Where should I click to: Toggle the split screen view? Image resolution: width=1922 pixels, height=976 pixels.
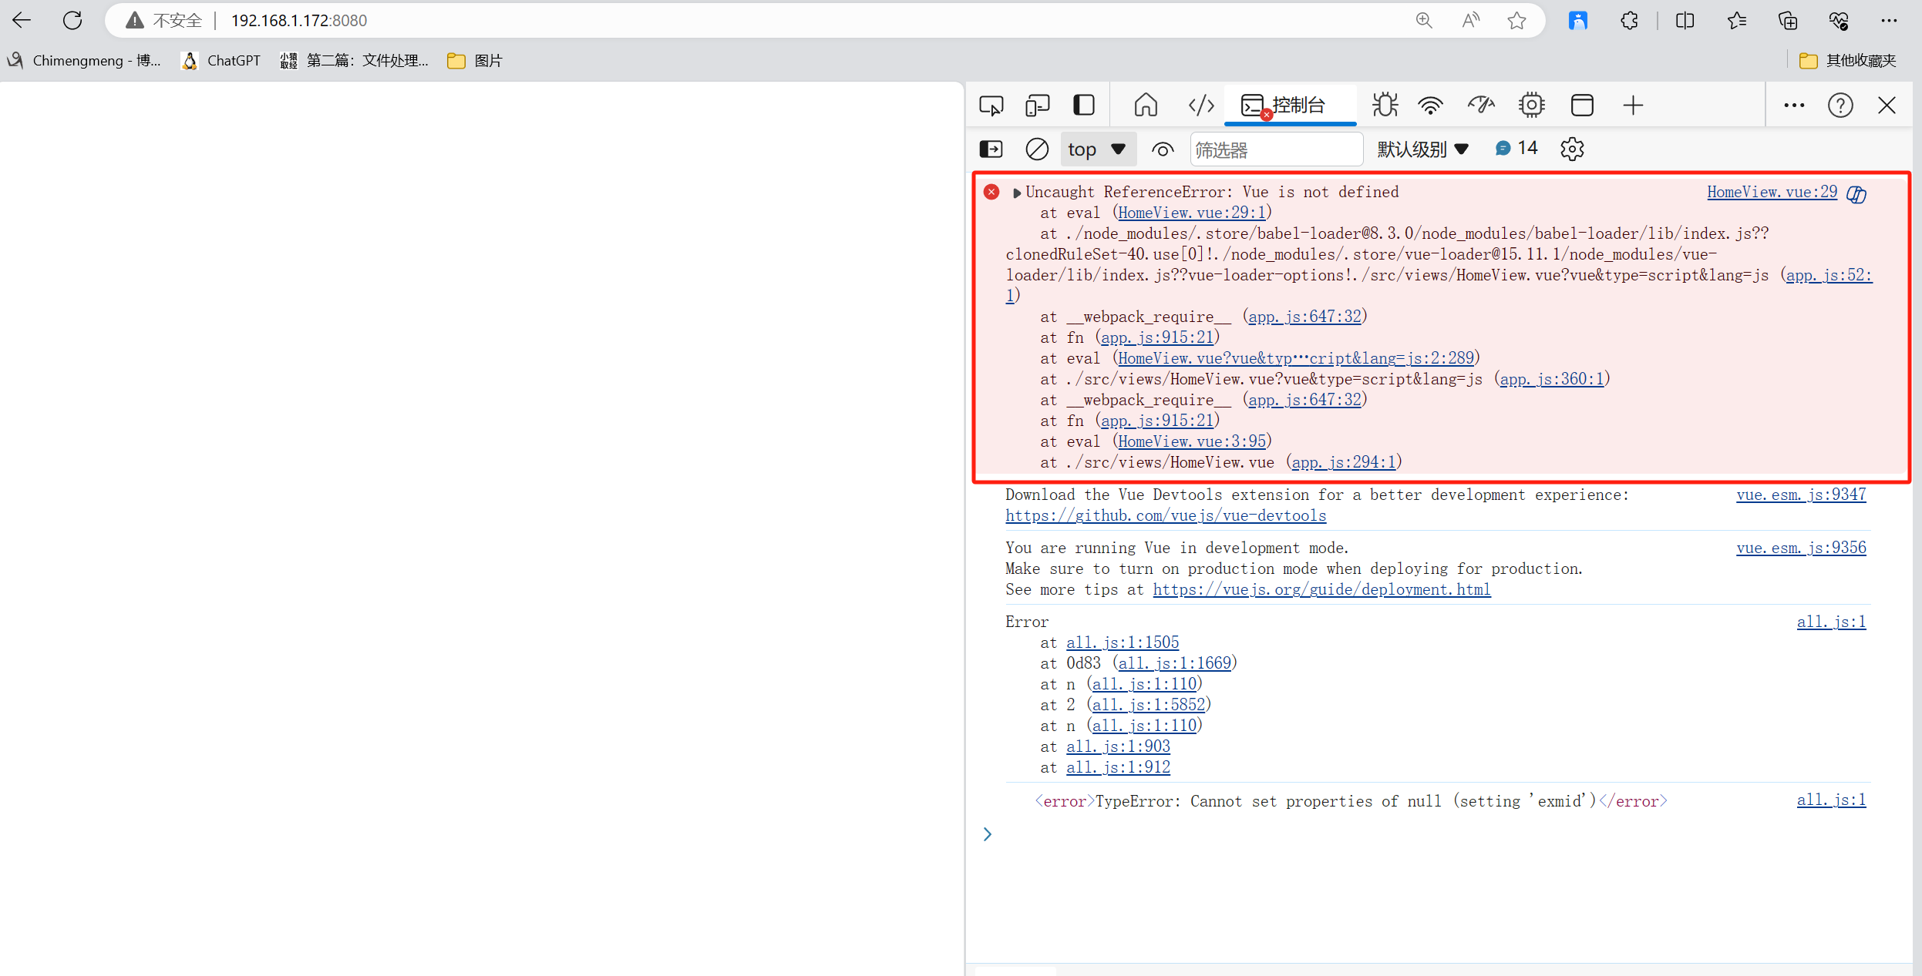click(1685, 21)
